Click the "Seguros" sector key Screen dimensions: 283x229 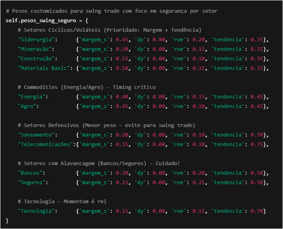(33, 182)
